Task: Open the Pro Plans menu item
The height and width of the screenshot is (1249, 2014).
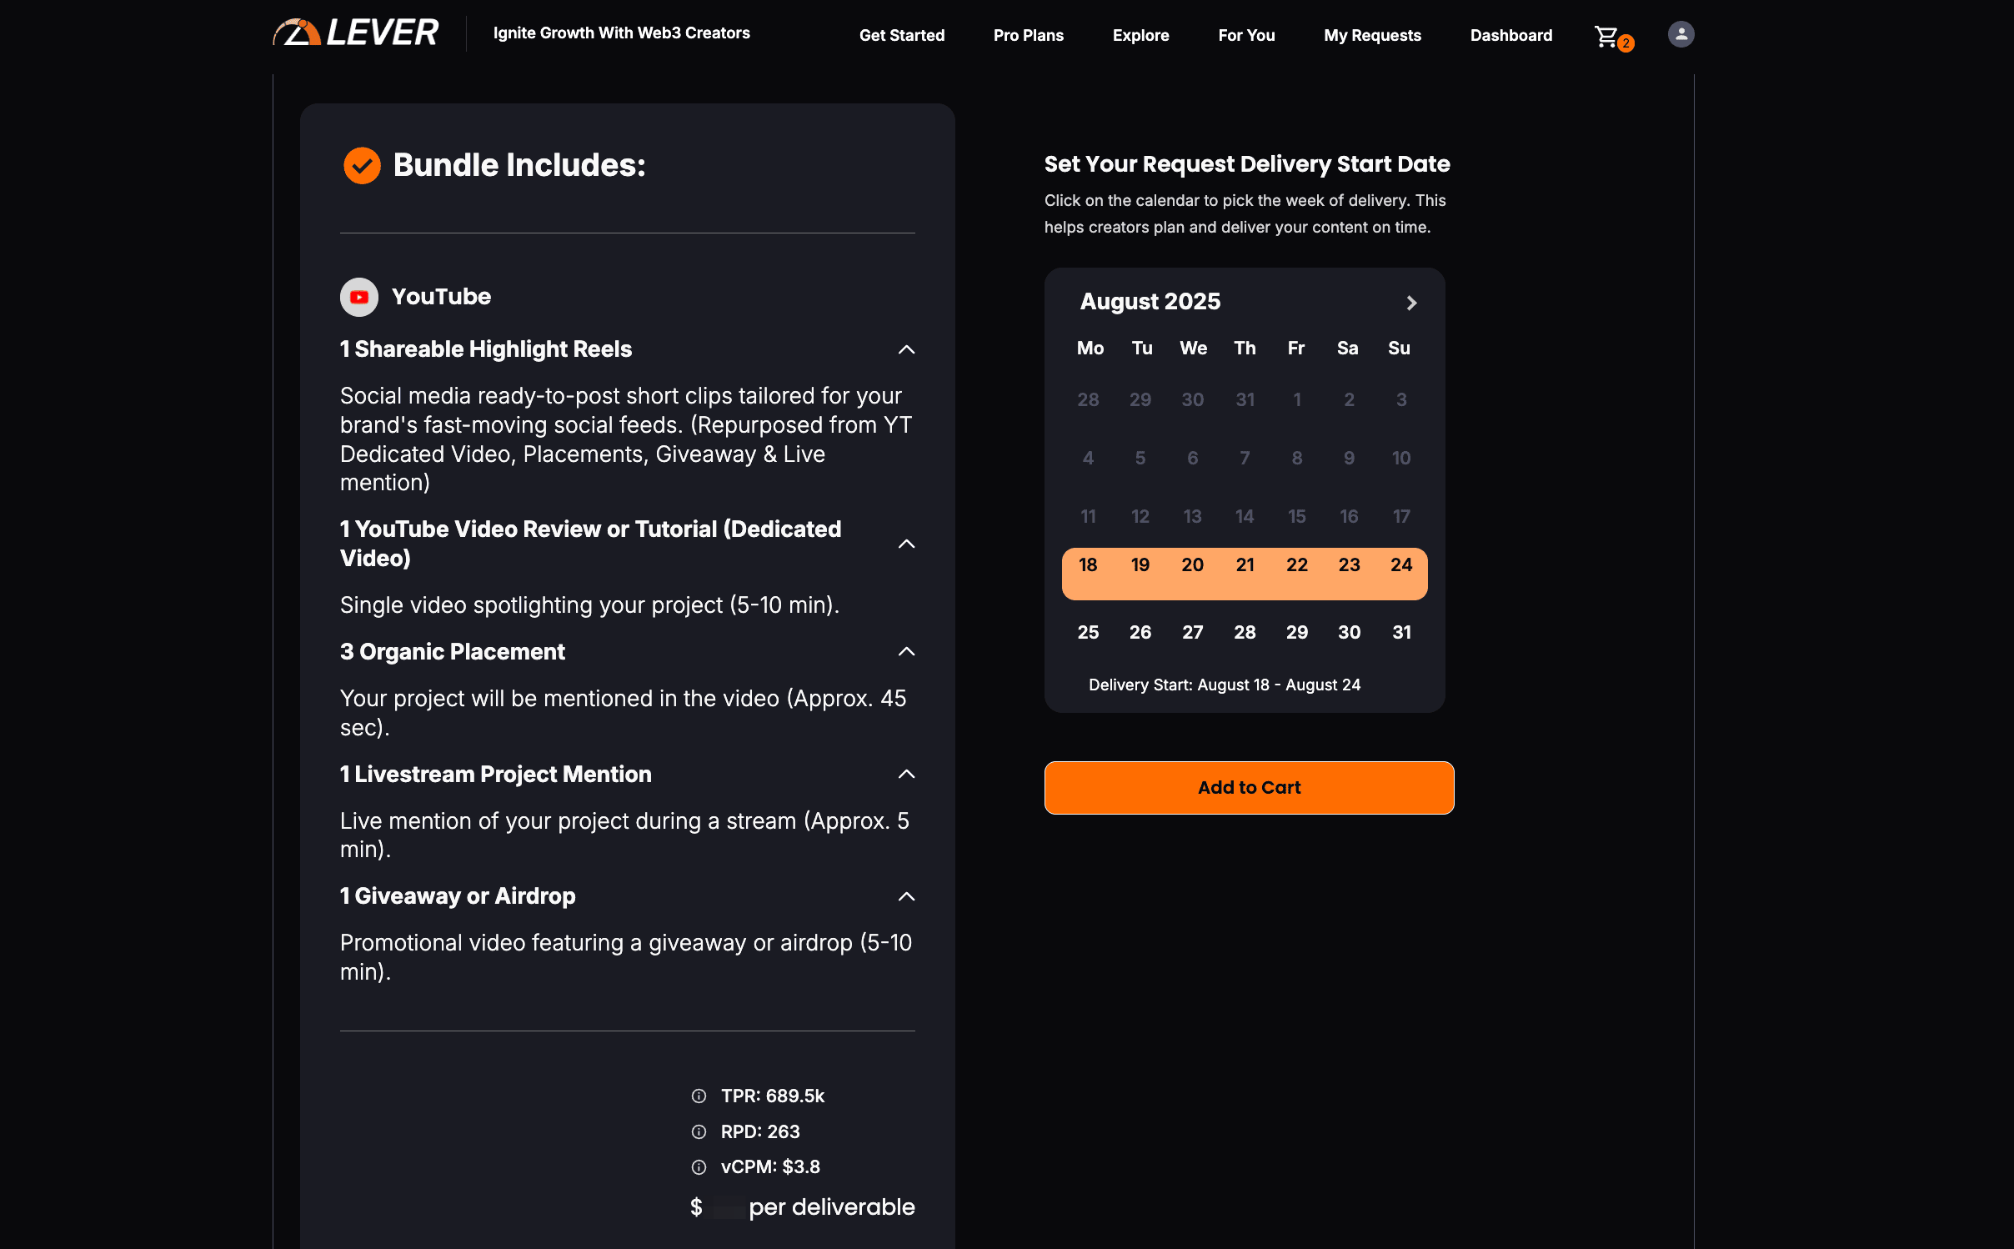Action: (1028, 35)
